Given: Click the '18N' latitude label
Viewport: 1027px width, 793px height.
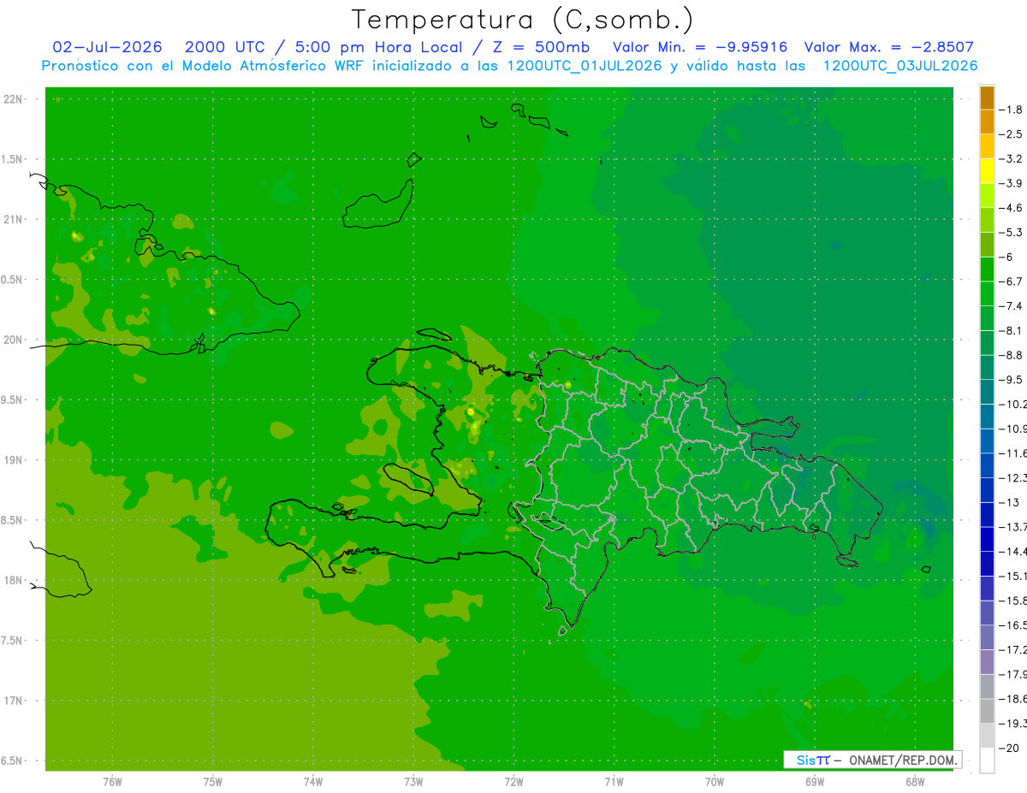Looking at the screenshot, I should pyautogui.click(x=15, y=580).
